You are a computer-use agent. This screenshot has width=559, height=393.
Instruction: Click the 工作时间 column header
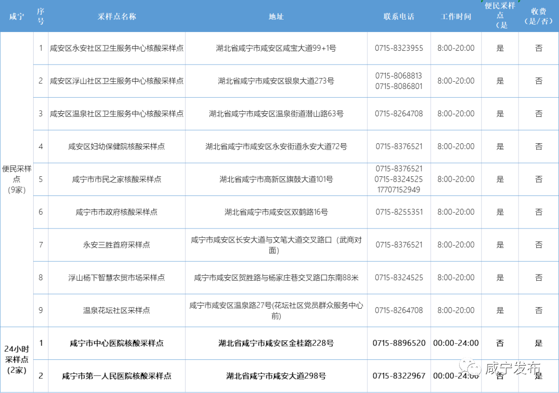(x=455, y=17)
